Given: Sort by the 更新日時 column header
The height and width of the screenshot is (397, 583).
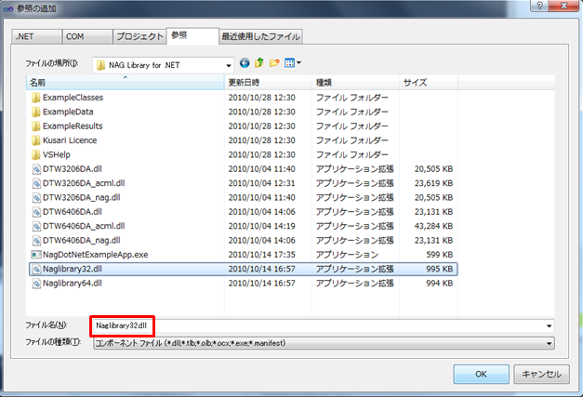Looking at the screenshot, I should (245, 83).
